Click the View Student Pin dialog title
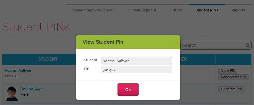This screenshot has height=105, width=254. pyautogui.click(x=103, y=42)
